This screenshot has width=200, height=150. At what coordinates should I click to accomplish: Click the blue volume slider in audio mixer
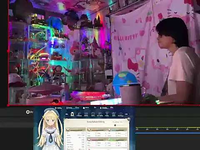[167, 133]
